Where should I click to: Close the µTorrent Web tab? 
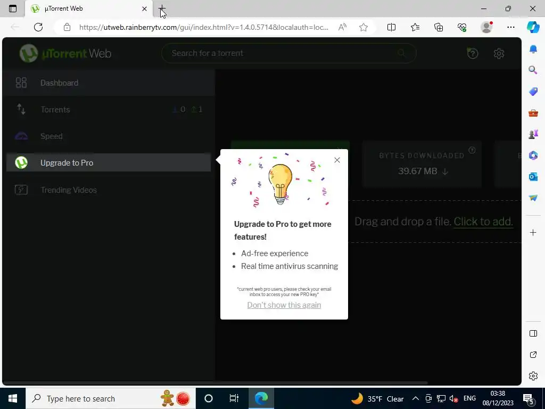click(144, 9)
